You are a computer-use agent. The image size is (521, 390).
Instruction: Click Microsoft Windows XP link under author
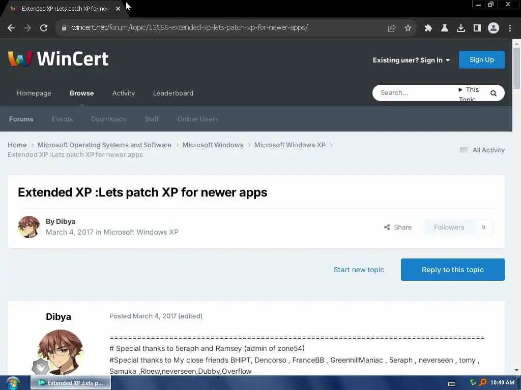[141, 232]
